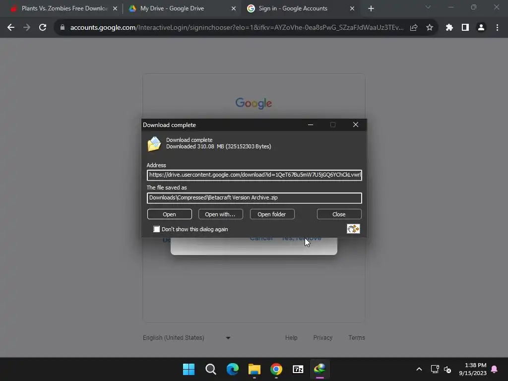
Task: Switch to Plants Vs. Zombies Free Download tab
Action: (x=64, y=8)
